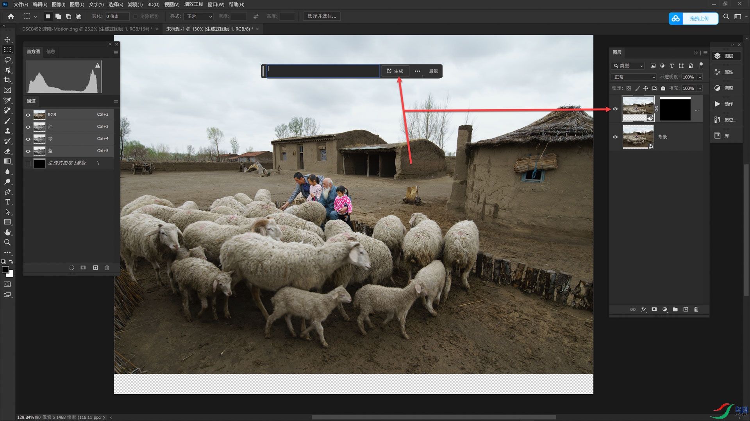Show the 生成式图层 1 蒙版 channel
This screenshot has width=750, height=421.
[28, 163]
